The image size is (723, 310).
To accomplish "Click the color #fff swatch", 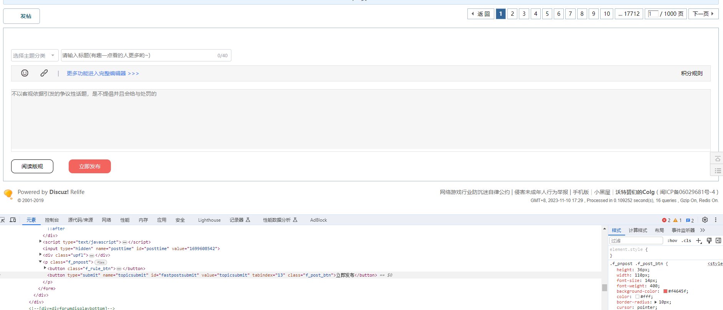I will coord(637,297).
